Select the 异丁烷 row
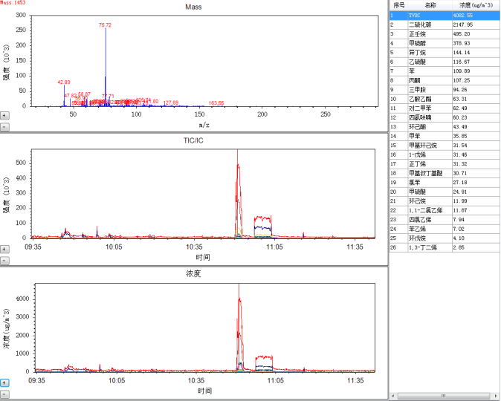The image size is (501, 401). [x=445, y=53]
